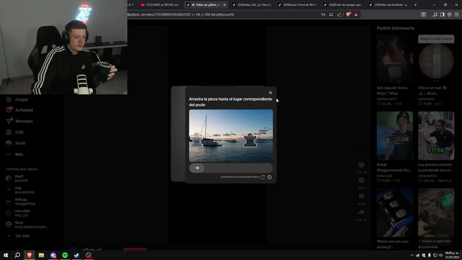Open the #contenido video thumbnail
Screen dimensions: 462x260
tap(436, 212)
